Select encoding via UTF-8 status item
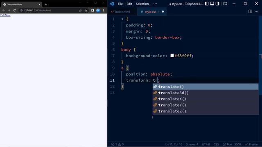Viewport: 262px width, 147px height. (x=206, y=144)
